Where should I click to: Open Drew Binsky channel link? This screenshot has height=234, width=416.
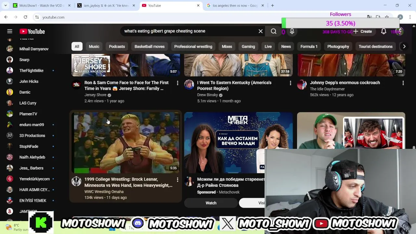(207, 95)
